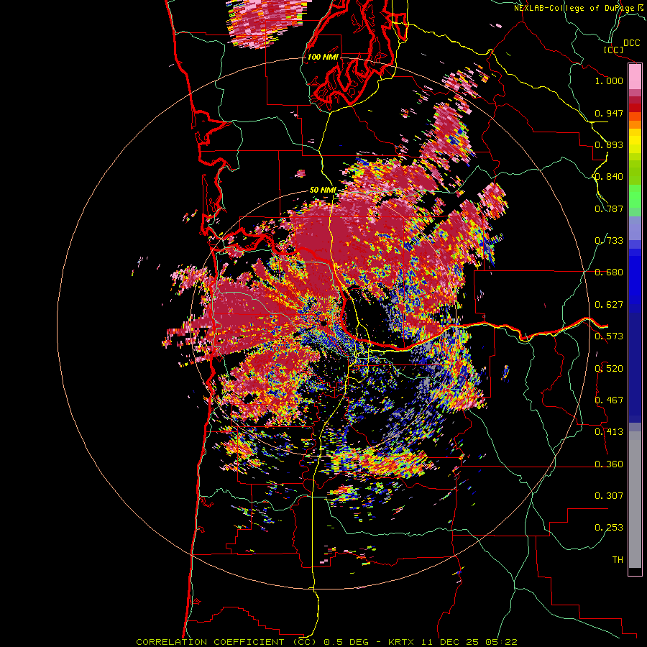Select the 0.467 legend value

coord(609,400)
